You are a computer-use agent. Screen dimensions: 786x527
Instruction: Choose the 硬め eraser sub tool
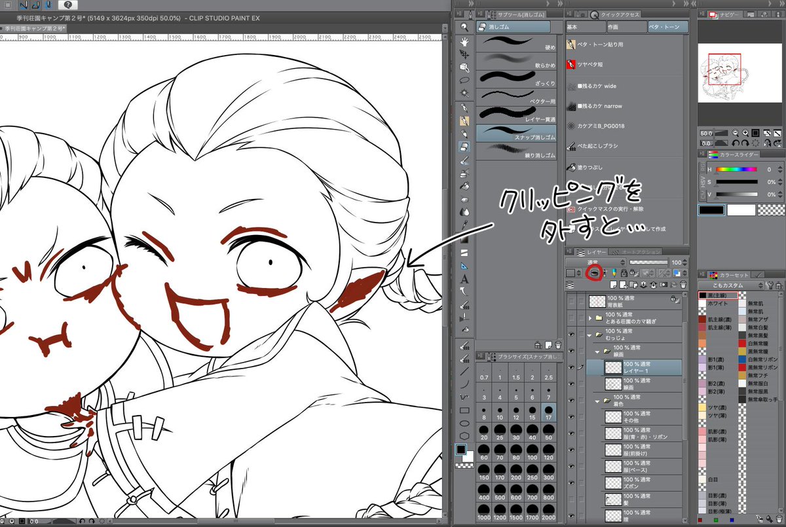[516, 45]
